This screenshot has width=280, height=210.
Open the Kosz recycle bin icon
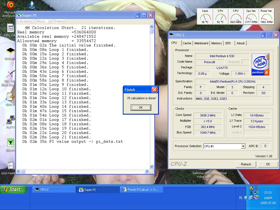[x=224, y=173]
